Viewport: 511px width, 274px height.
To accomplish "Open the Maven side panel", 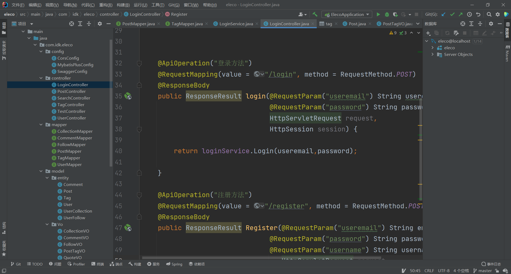I will coord(507,53).
